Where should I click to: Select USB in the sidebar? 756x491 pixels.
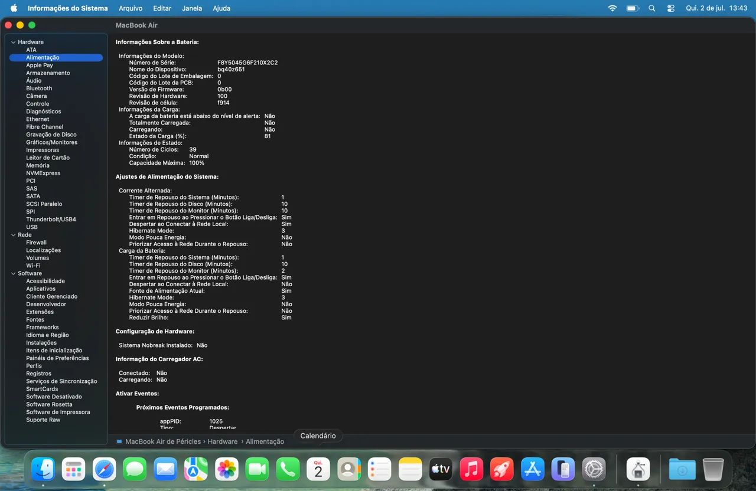pos(32,227)
